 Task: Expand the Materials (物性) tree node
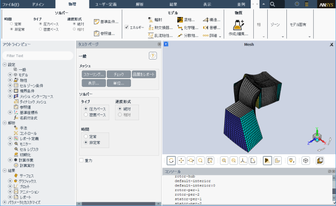[10, 80]
